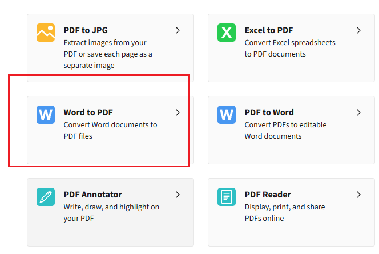Click the Word to PDF W icon
This screenshot has width=379, height=254.
pyautogui.click(x=46, y=115)
